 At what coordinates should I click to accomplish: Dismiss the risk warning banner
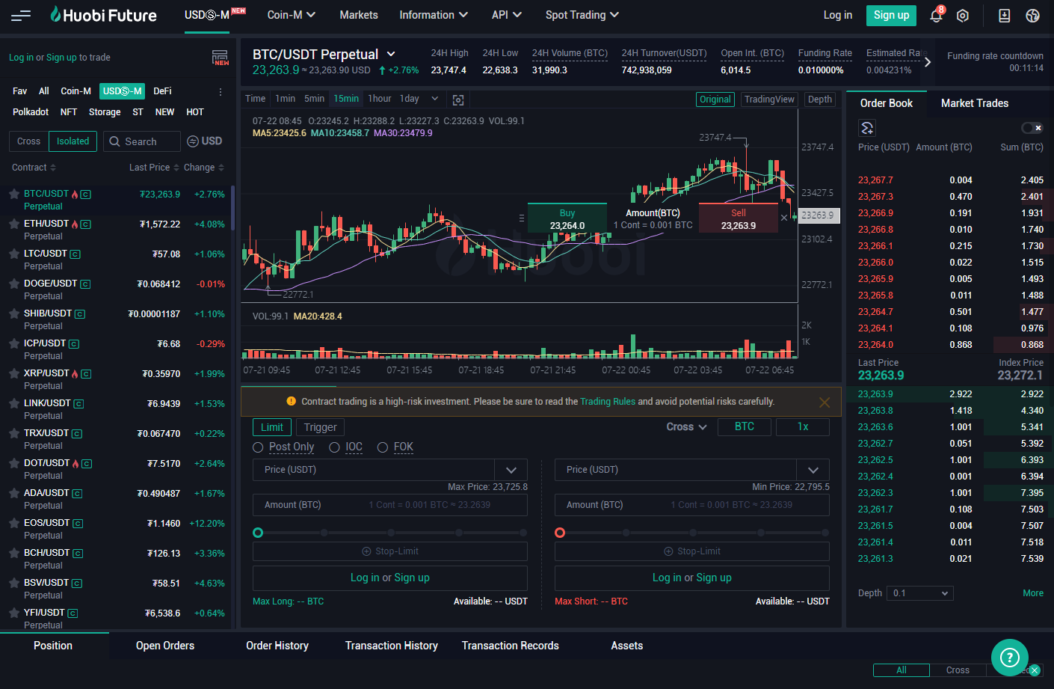(825, 402)
